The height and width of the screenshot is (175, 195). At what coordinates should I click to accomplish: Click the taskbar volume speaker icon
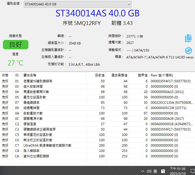point(149,171)
